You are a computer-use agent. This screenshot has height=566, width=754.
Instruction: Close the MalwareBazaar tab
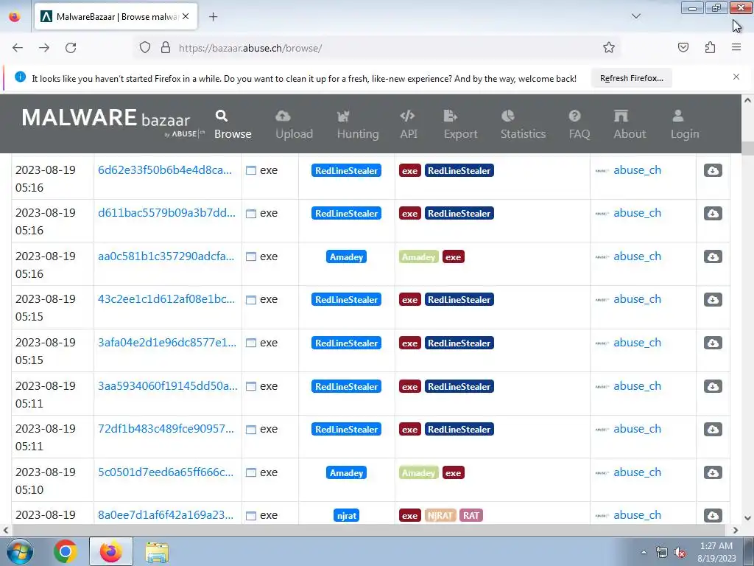point(186,16)
